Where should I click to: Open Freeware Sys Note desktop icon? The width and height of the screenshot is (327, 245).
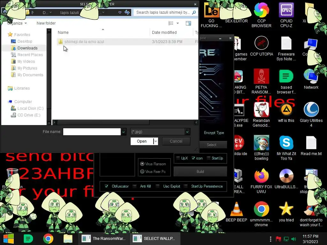pyautogui.click(x=286, y=48)
